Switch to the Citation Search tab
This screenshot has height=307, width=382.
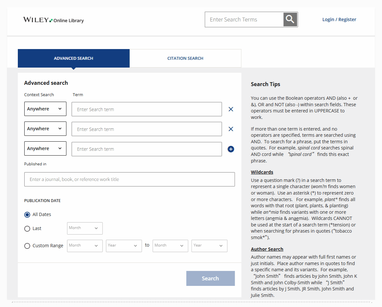click(x=185, y=58)
